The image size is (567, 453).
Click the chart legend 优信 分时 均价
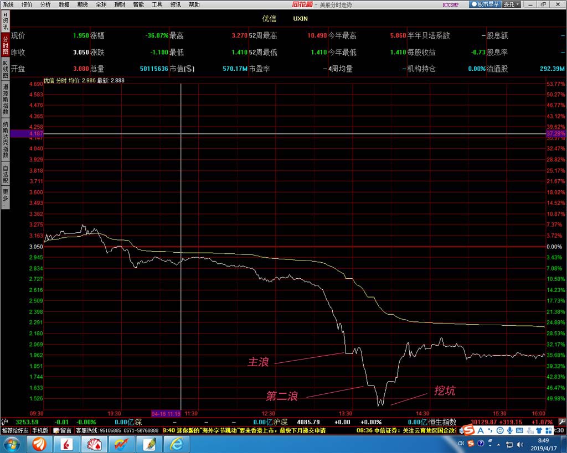tap(69, 80)
